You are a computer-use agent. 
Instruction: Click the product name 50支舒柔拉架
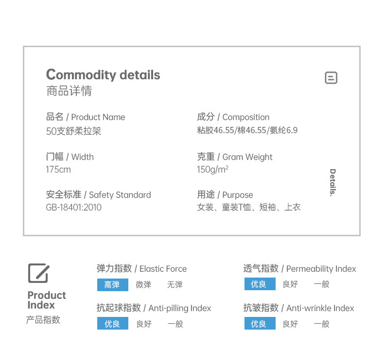pos(74,131)
